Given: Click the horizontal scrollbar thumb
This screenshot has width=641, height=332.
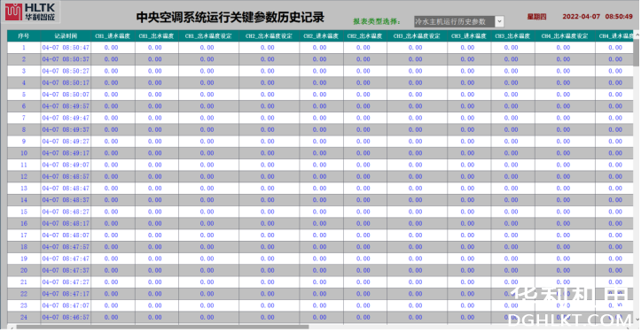Looking at the screenshot, I should (162, 327).
